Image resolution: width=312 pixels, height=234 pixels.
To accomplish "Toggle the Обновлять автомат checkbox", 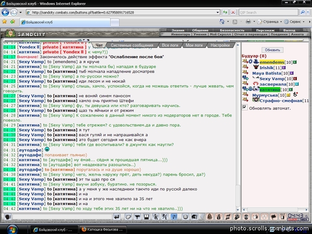I will click(x=244, y=108).
